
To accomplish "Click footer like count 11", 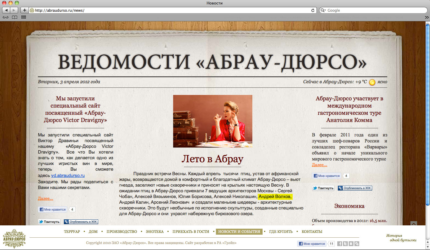I will tap(332, 244).
